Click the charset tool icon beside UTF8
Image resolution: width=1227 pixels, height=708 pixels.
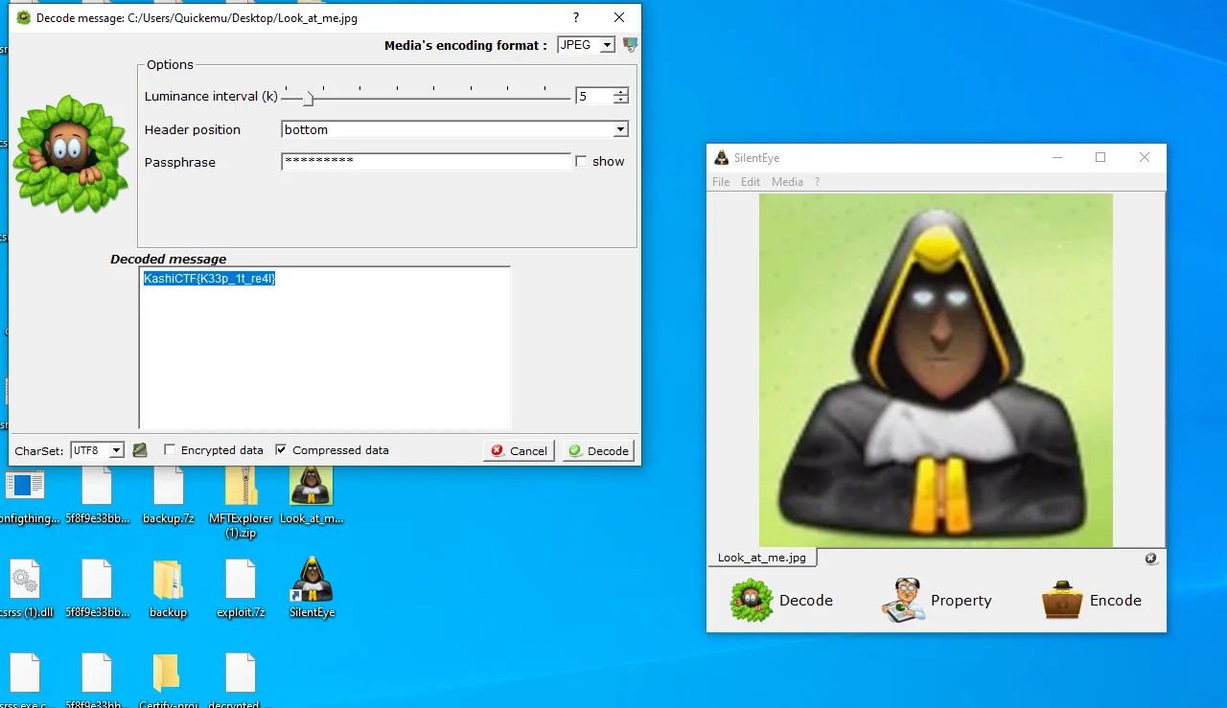point(140,450)
